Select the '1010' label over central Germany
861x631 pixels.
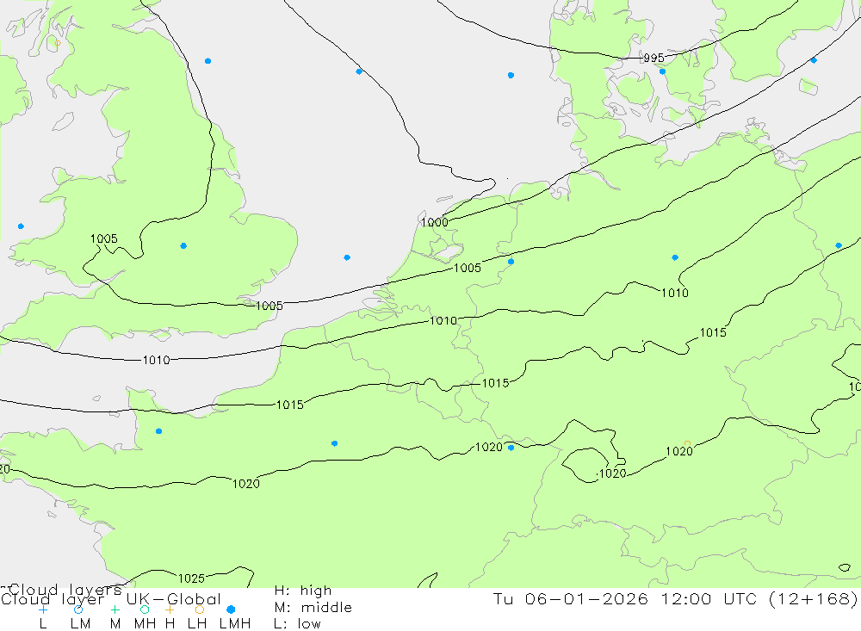pyautogui.click(x=675, y=293)
